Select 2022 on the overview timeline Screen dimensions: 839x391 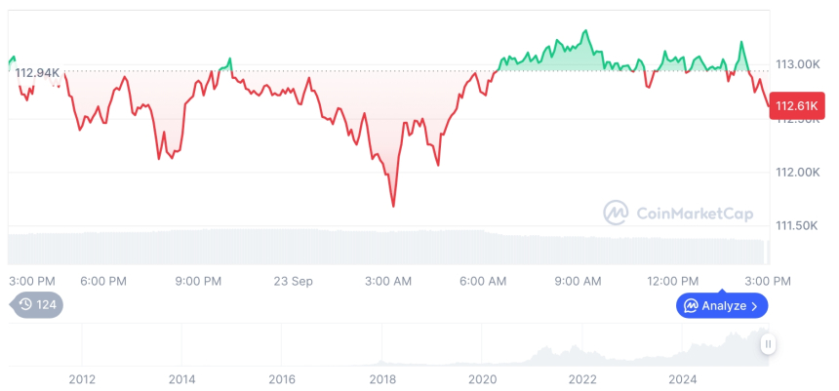[x=582, y=378]
